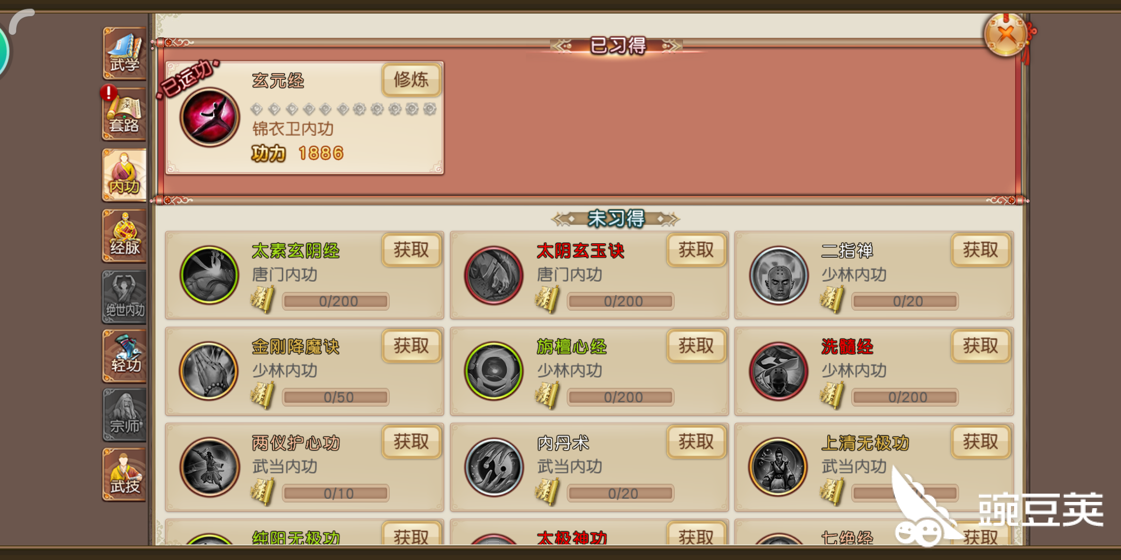Screen dimensions: 1121x560
Task: Click the 二指禅 monk skill icon
Action: pos(778,275)
